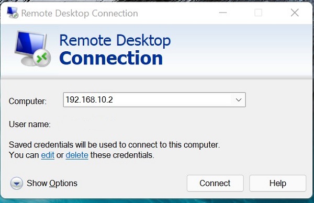Click the Computer address field 192.168.10.2
The image size is (314, 203).
pyautogui.click(x=154, y=100)
